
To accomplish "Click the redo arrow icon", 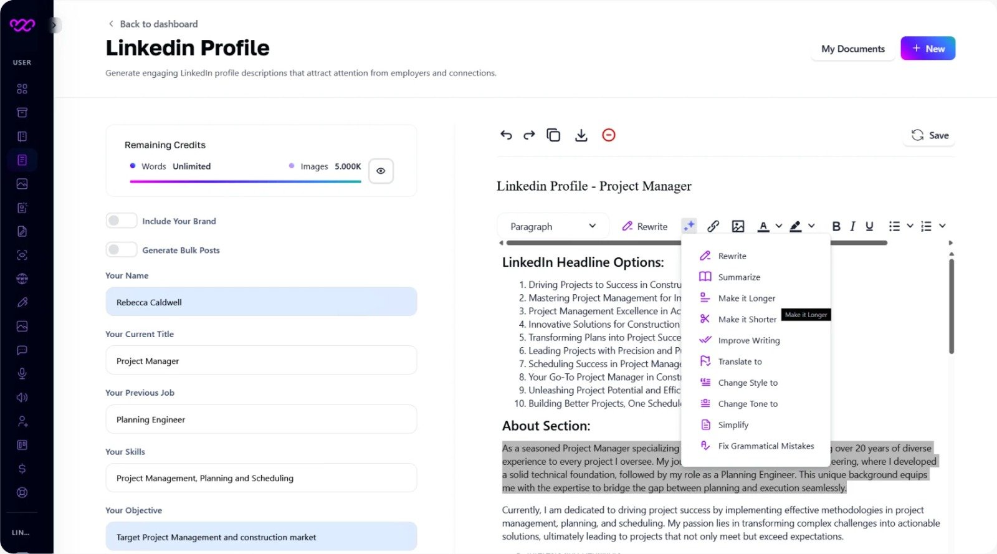I will click(529, 135).
